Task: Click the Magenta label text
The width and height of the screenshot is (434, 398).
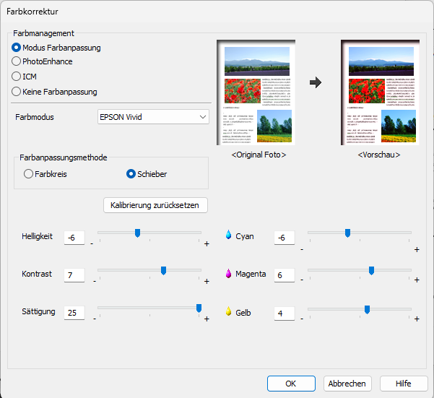Action: [x=251, y=274]
